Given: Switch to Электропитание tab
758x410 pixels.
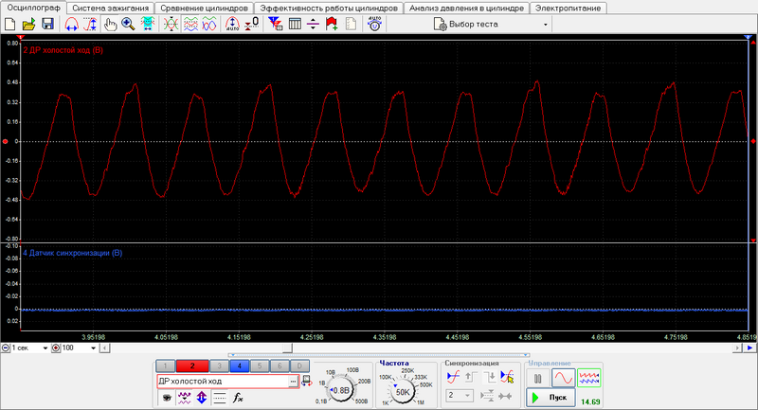Looking at the screenshot, I should click(568, 9).
